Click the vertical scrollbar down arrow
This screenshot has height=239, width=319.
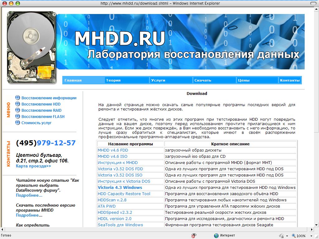pos(317,225)
